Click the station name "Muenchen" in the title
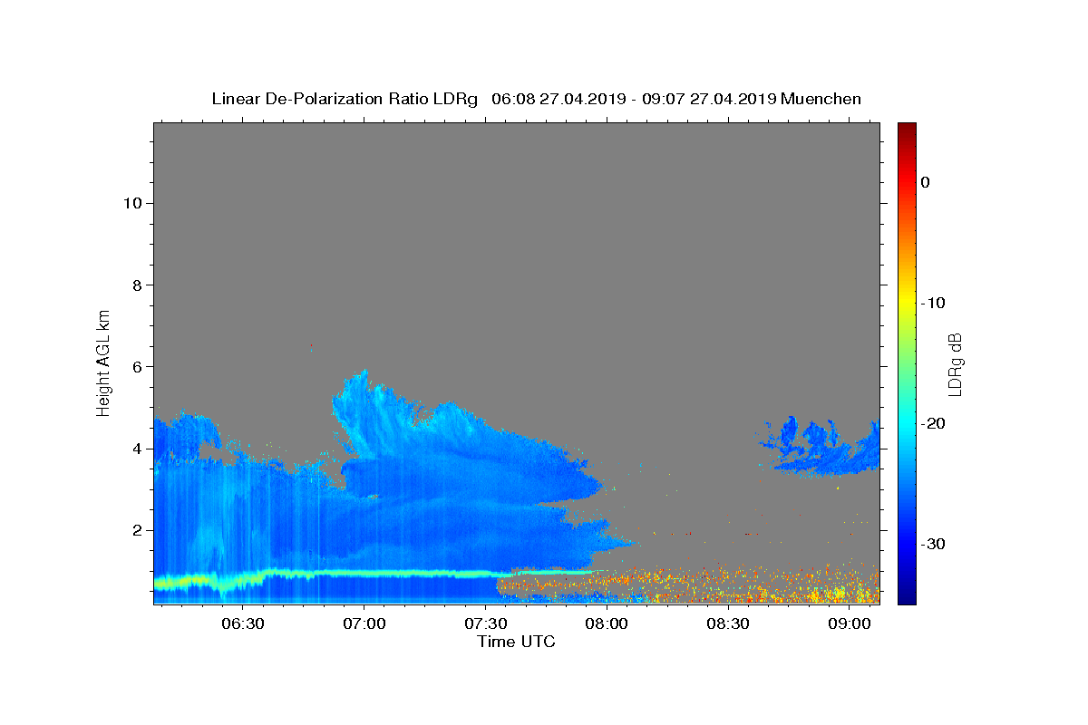1088x725 pixels. coord(821,99)
